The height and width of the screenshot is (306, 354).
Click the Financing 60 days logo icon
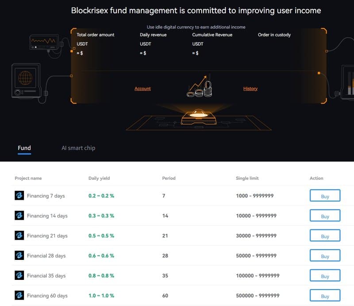(19, 295)
